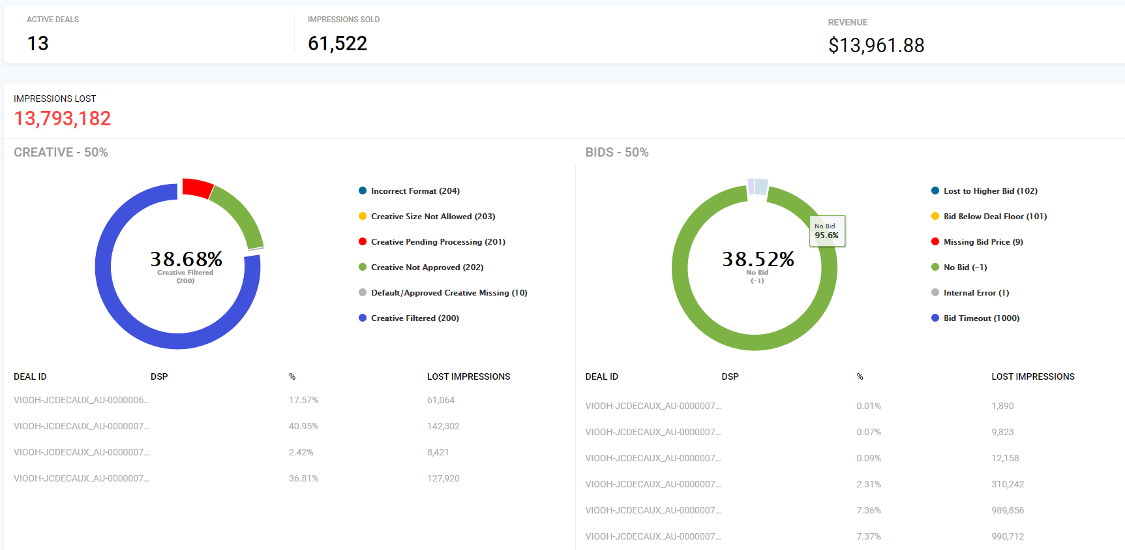Toggle the Creative Size Not Allowed legend entry
1125x550 pixels.
[x=432, y=217]
